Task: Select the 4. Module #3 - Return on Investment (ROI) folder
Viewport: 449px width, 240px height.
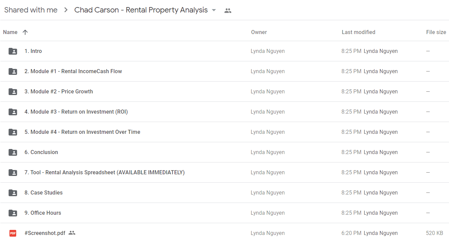Action: pyautogui.click(x=224, y=112)
